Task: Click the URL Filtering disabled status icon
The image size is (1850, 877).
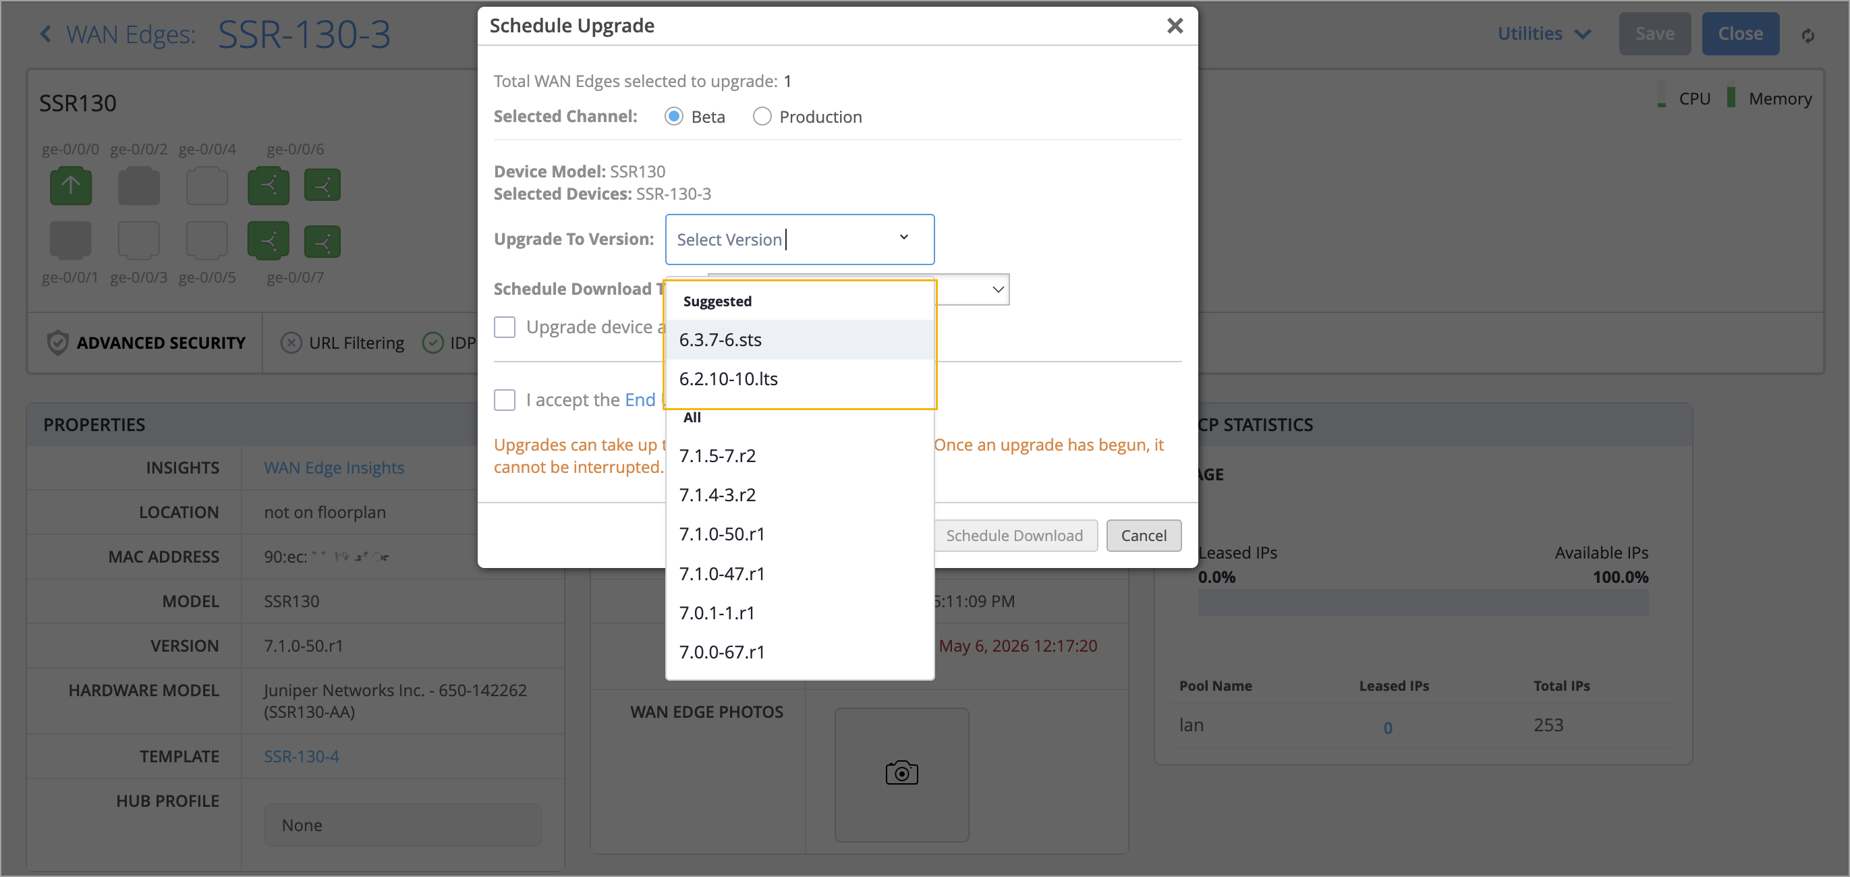Action: pos(291,343)
